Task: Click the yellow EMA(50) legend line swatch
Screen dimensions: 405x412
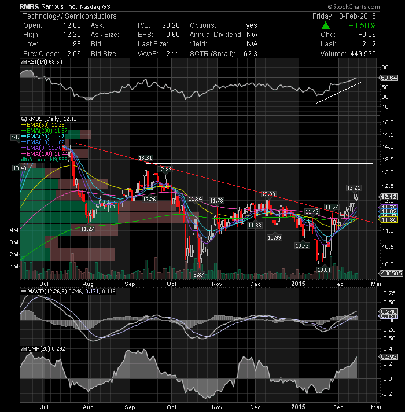Action: coord(24,125)
